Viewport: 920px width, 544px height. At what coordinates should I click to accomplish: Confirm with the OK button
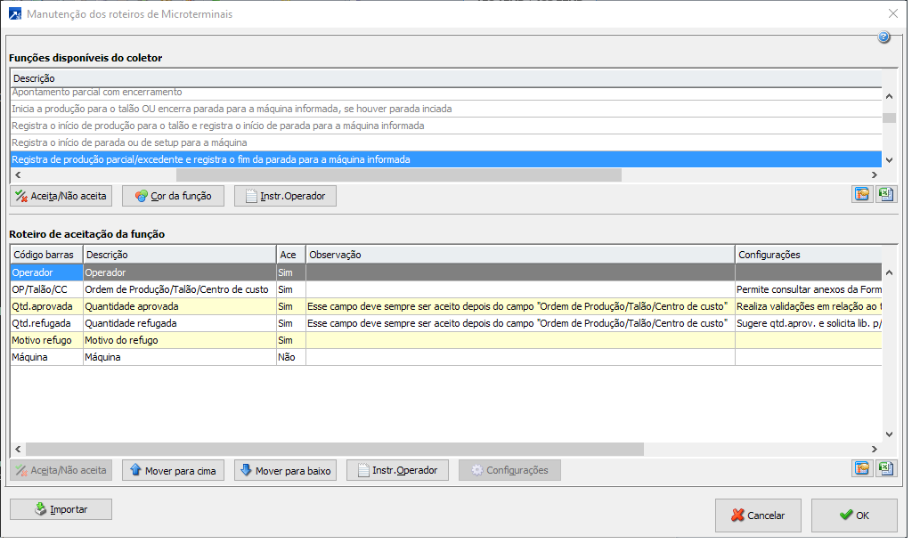[x=854, y=516]
